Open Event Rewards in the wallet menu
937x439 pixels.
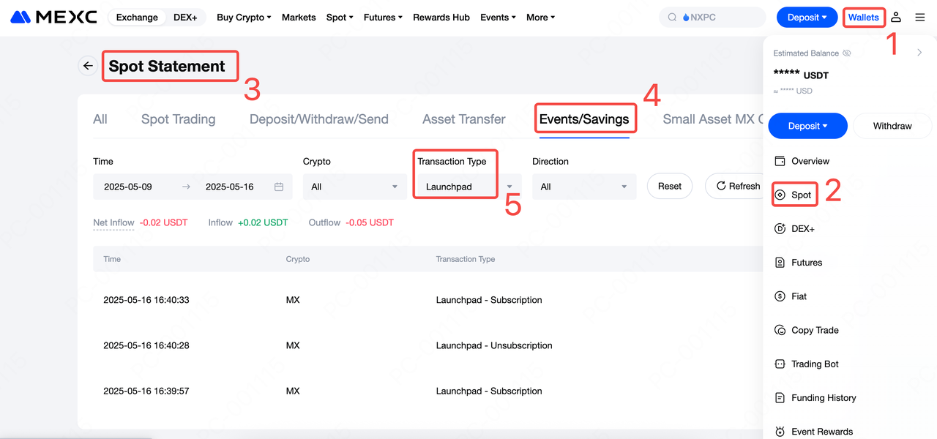click(822, 431)
